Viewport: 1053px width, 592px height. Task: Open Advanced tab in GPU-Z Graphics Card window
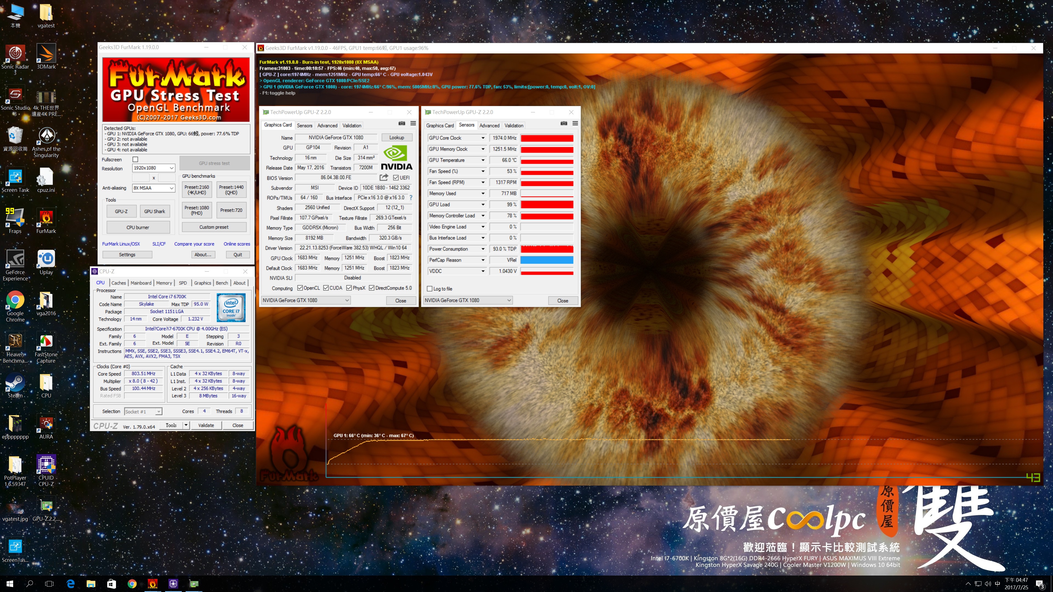(327, 126)
